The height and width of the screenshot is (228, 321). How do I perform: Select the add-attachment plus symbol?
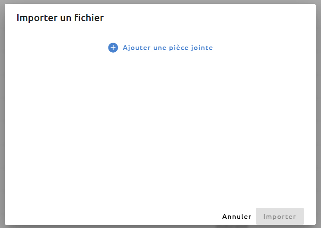point(113,47)
